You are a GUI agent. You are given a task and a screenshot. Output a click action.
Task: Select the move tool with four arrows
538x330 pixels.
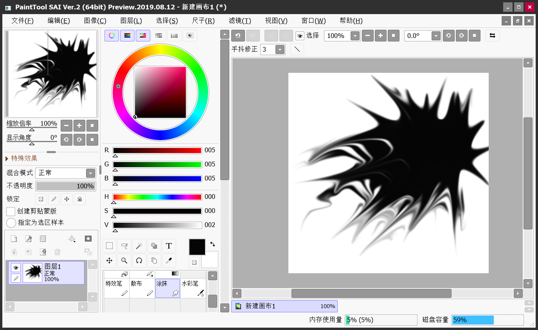(110, 261)
